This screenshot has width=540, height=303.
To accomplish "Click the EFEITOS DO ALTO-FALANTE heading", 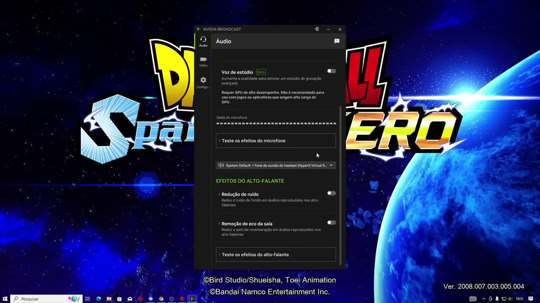I will click(x=250, y=181).
